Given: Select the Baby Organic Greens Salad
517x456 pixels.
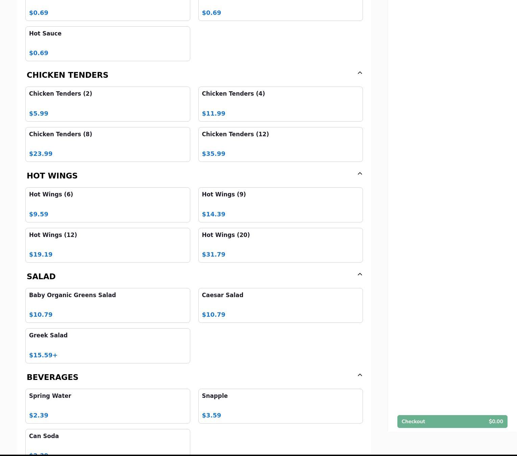Looking at the screenshot, I should click(x=108, y=306).
